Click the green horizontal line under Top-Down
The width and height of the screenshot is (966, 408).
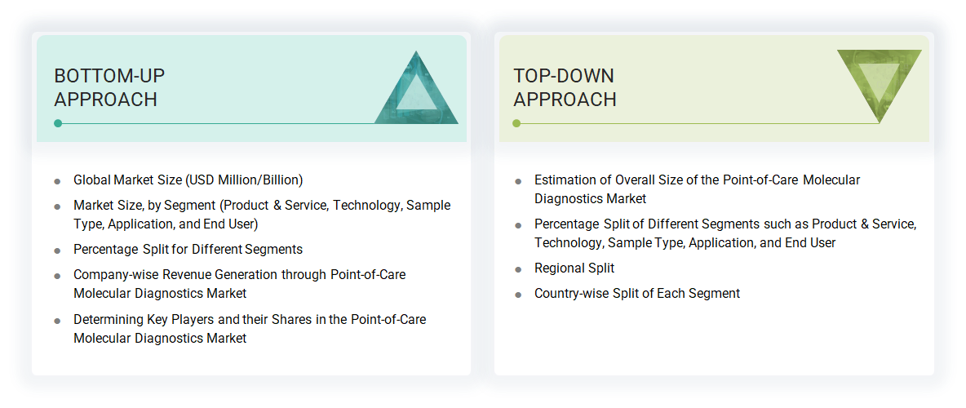693,123
